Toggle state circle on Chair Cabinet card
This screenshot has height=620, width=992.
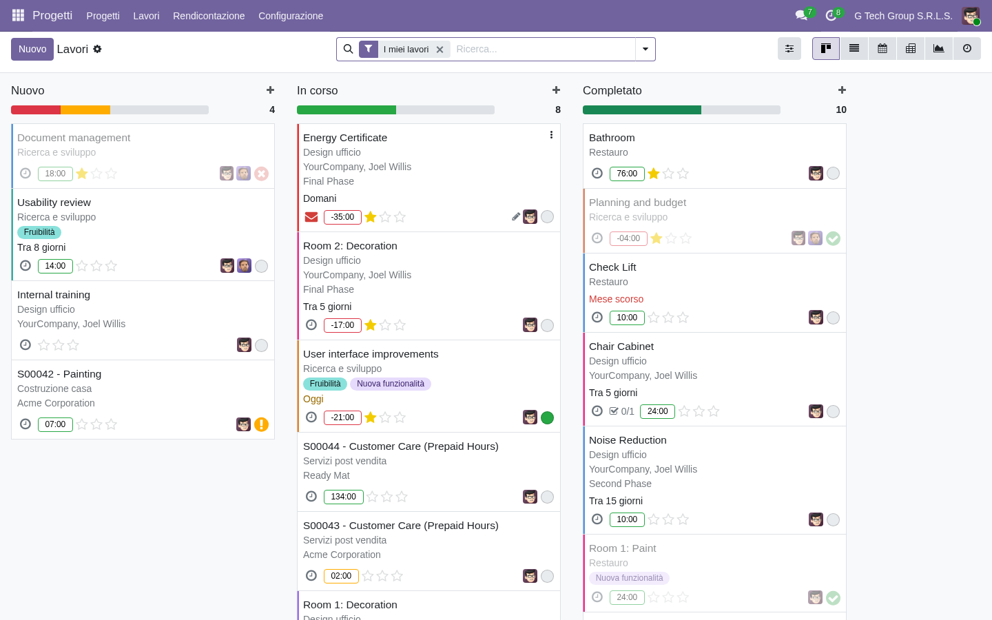tap(834, 411)
